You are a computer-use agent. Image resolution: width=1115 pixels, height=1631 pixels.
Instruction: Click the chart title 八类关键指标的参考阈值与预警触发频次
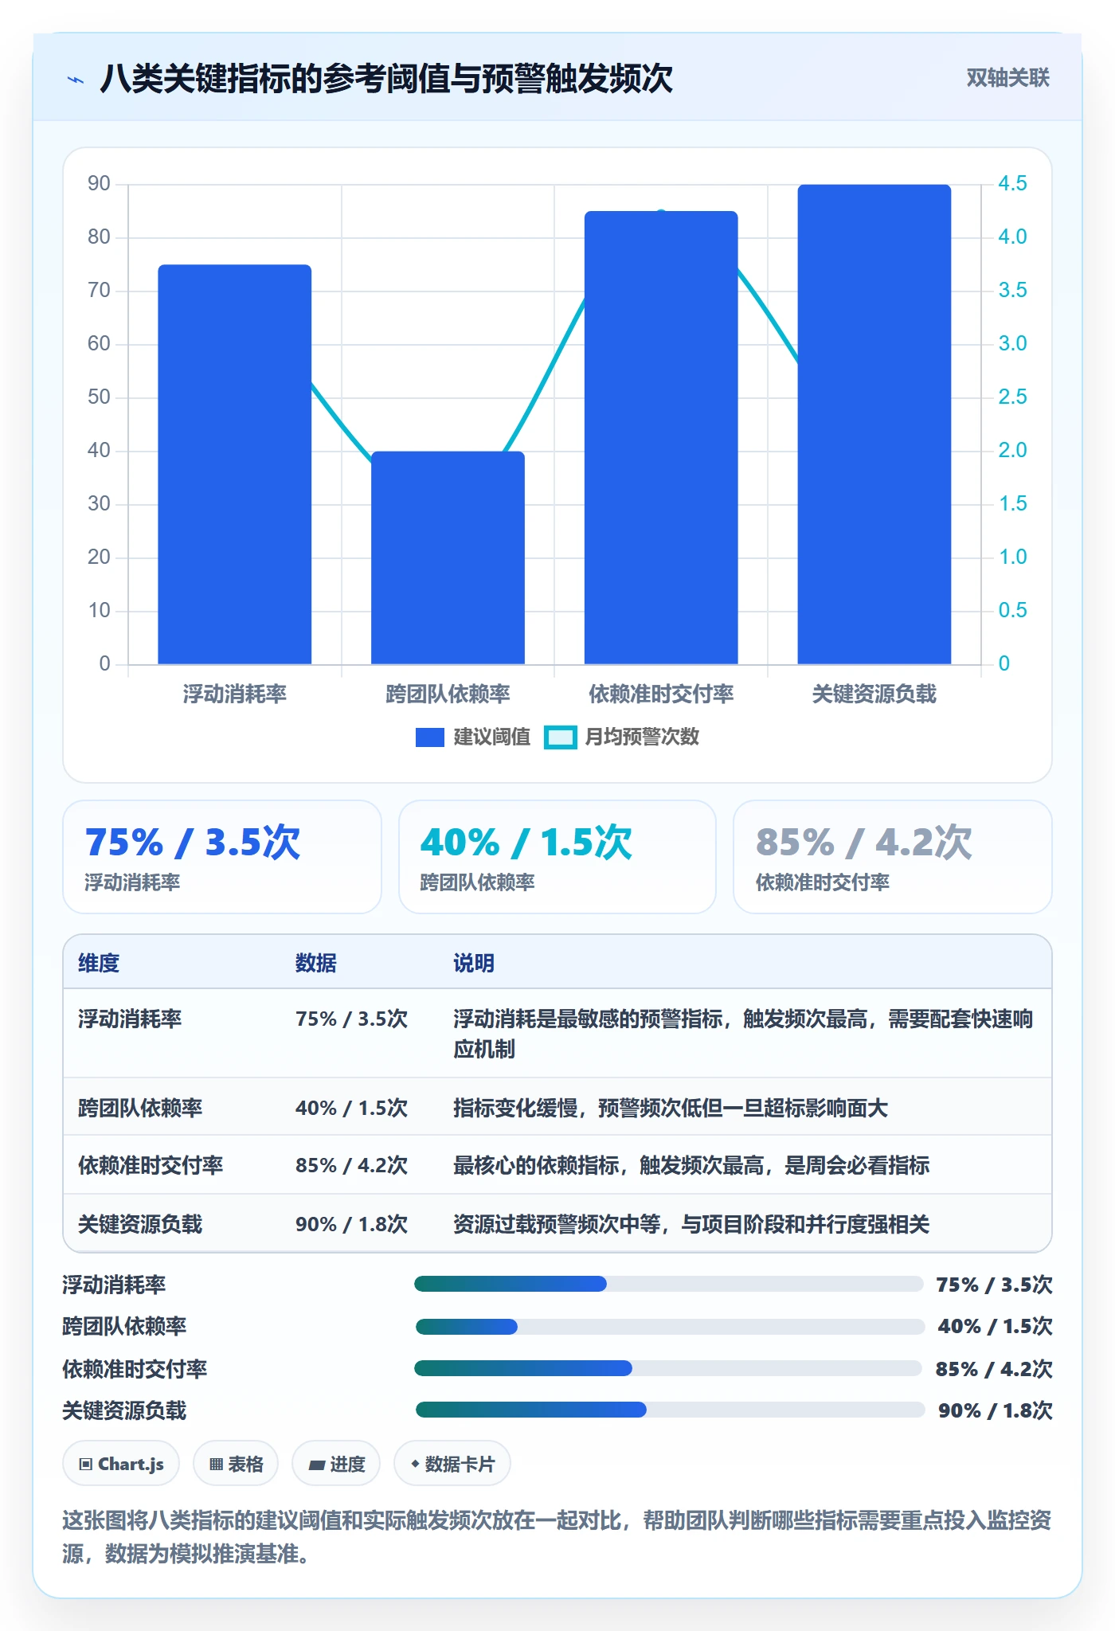pos(386,79)
